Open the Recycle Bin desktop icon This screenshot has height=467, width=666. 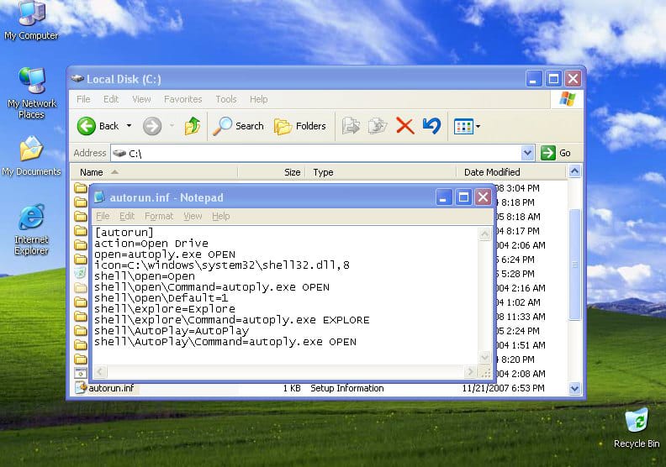637,428
